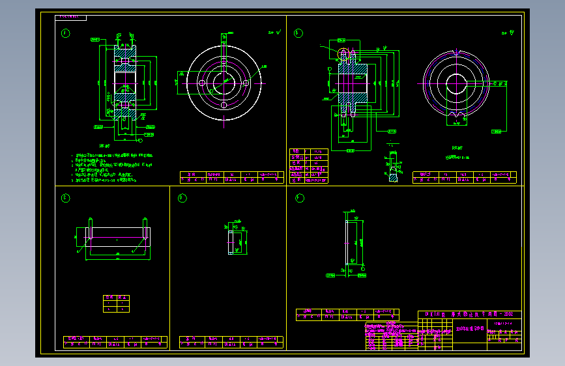Click the circled marker in the thin plate panel
Screen dimensions: 565x366
pyautogui.click(x=300, y=198)
